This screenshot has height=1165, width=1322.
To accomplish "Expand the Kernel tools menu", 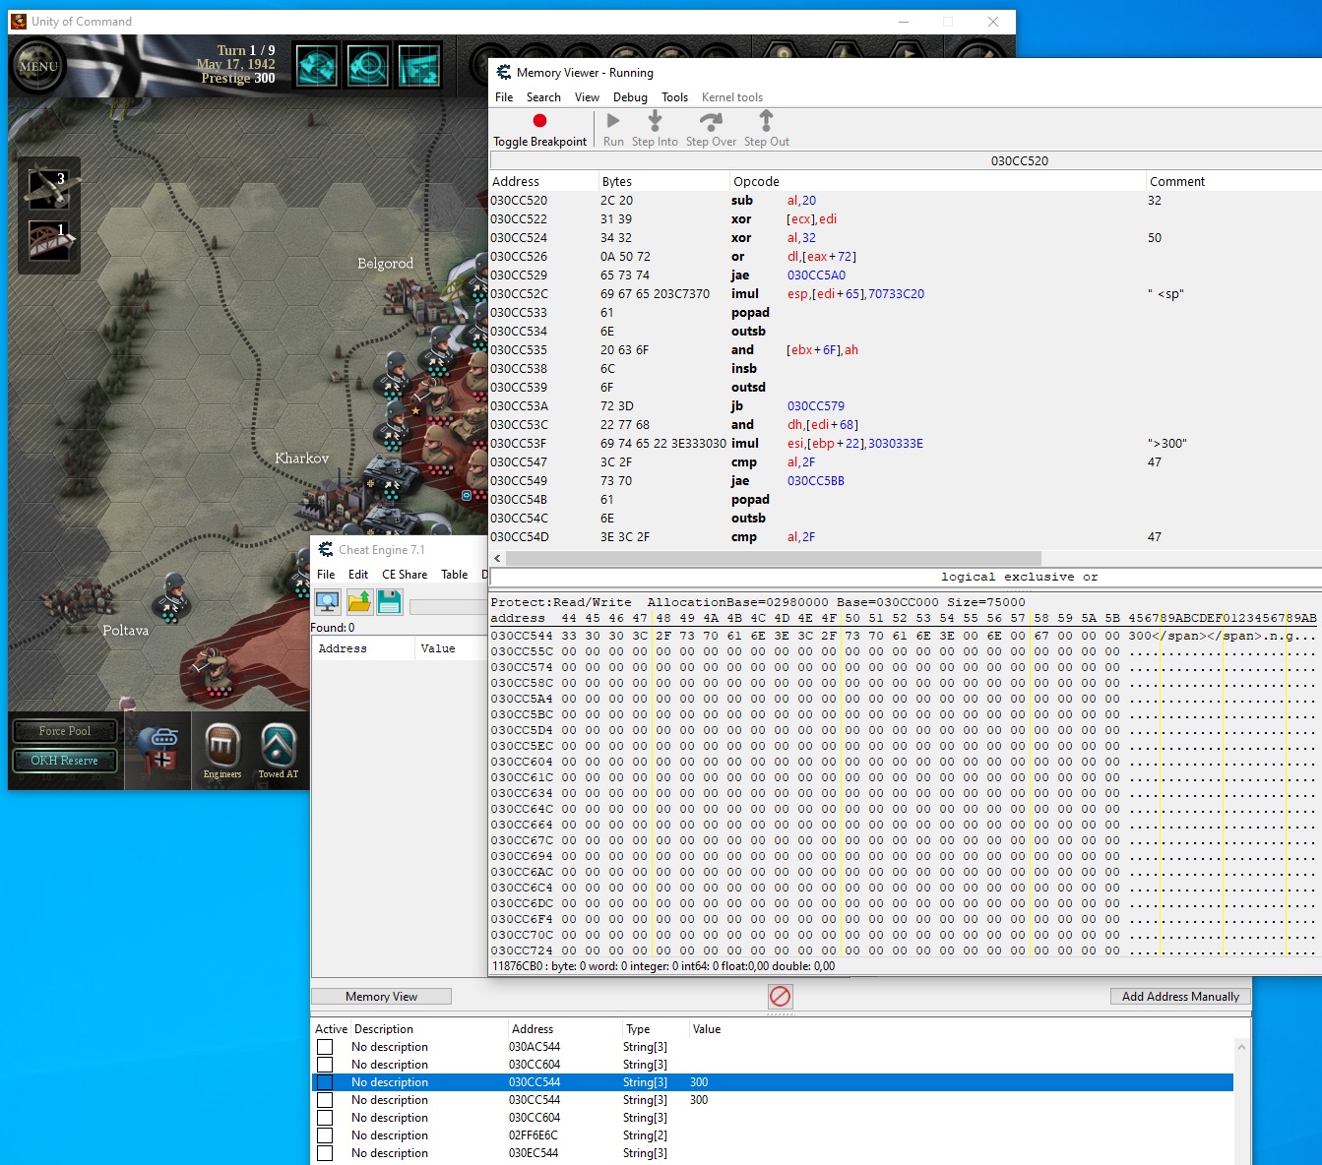I will (x=731, y=97).
